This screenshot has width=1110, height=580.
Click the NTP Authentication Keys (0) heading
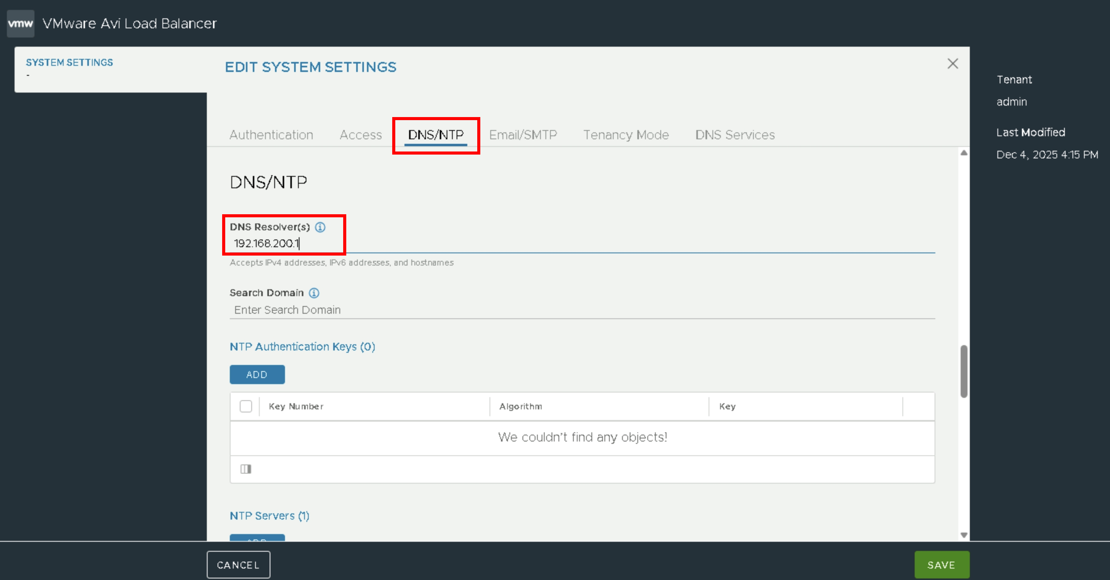click(x=303, y=346)
